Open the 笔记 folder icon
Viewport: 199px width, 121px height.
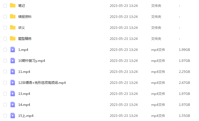[x=13, y=5]
